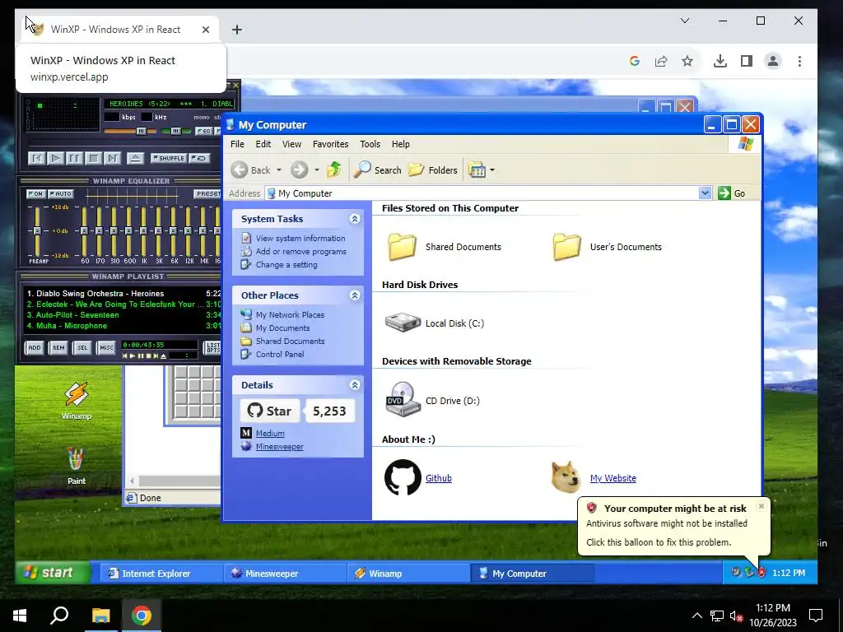Toggle Winamp Shuffle mode
This screenshot has height=632, width=843.
(x=168, y=158)
